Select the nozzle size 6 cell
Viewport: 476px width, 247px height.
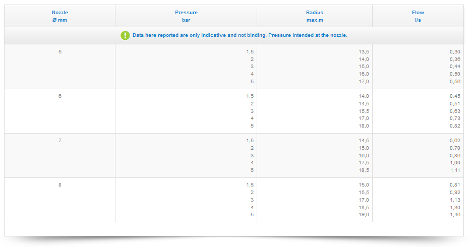pyautogui.click(x=60, y=96)
